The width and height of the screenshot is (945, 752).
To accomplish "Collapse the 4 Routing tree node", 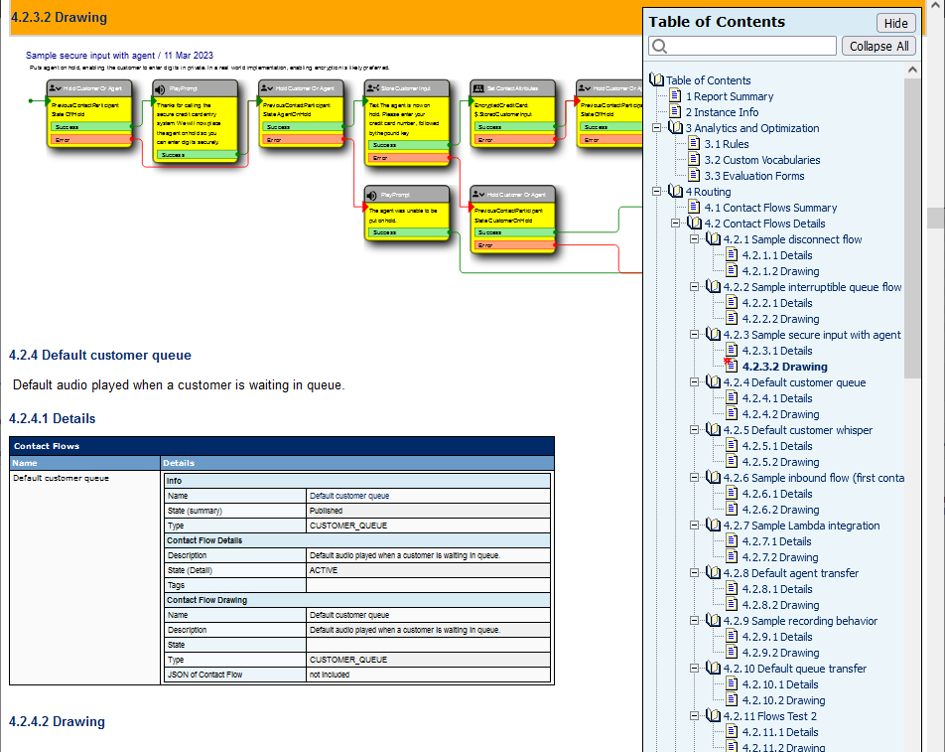I will (x=657, y=191).
